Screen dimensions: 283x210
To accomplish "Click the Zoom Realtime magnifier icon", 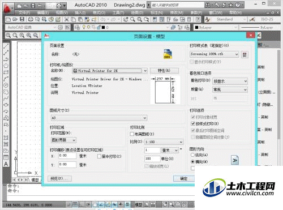I will tap(133, 19).
